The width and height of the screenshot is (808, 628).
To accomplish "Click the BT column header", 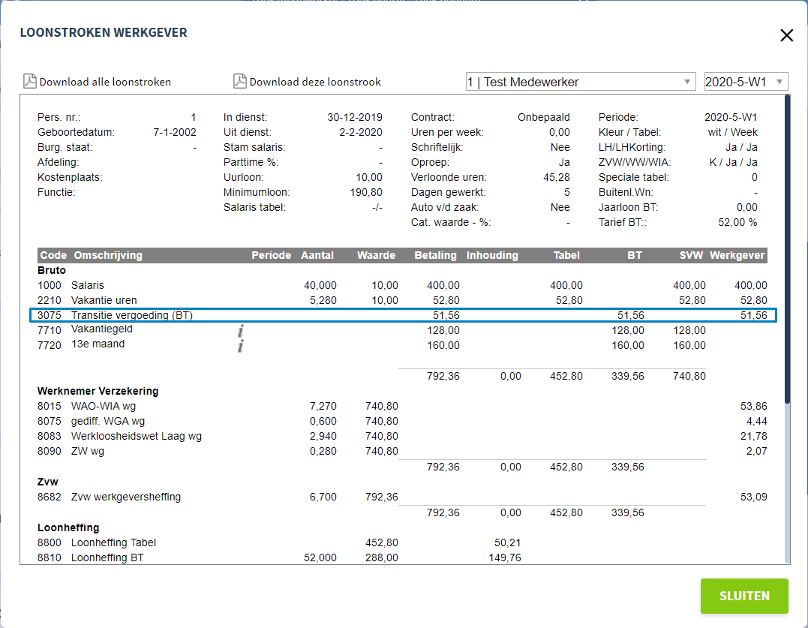I will 635,256.
